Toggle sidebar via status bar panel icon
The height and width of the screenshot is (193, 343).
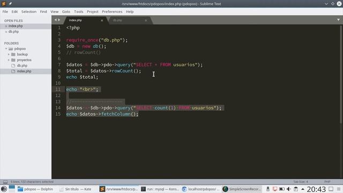5,182
